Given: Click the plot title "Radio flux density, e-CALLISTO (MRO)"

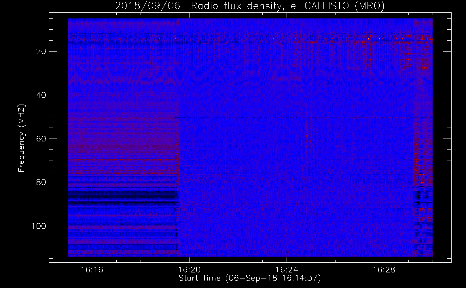Looking at the screenshot, I should [x=288, y=6].
